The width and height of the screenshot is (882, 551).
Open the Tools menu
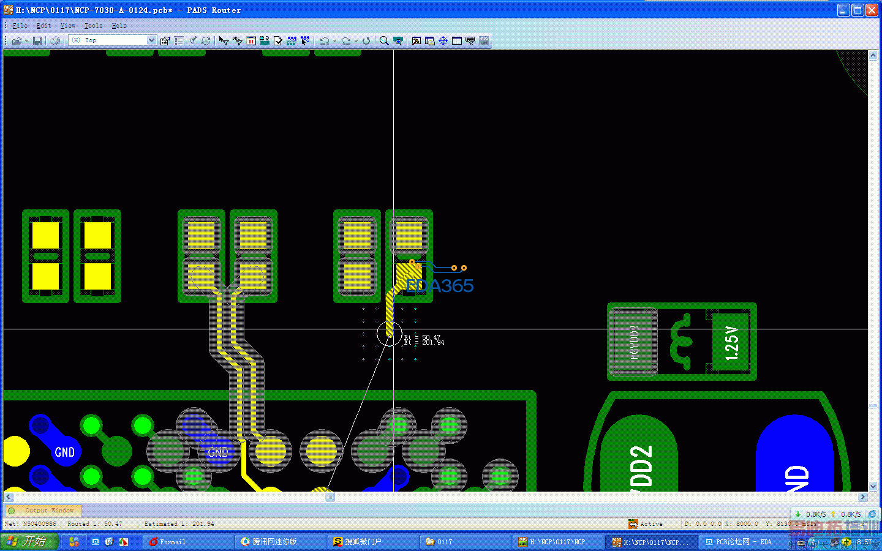(x=93, y=26)
